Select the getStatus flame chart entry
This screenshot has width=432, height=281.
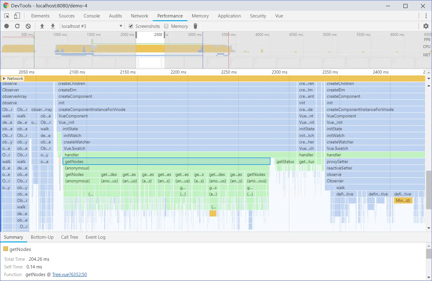[285, 162]
